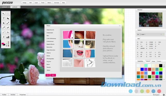Screen dimensions: 166x96
Task: Select the Crop tool
Action: tap(4, 23)
